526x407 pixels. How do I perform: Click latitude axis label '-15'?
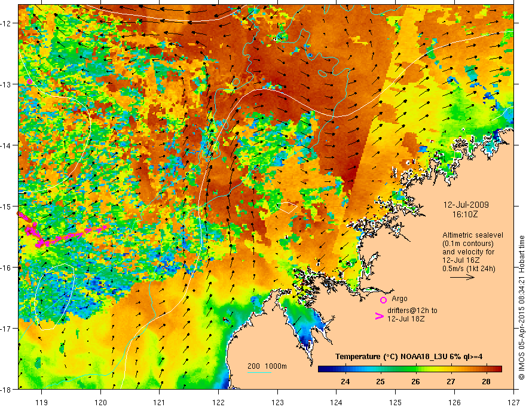6,206
